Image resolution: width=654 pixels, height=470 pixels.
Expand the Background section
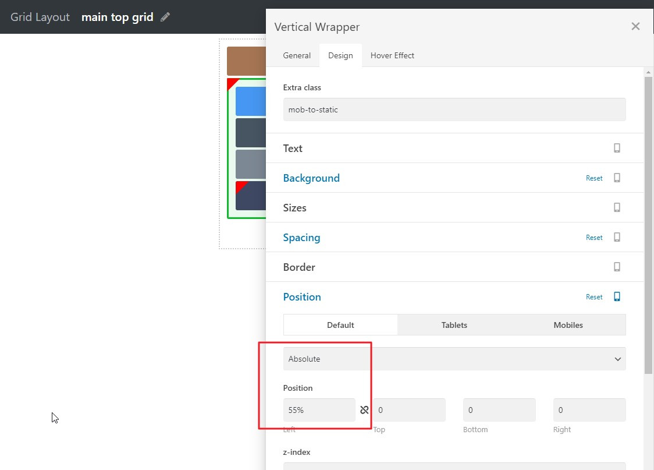[311, 178]
